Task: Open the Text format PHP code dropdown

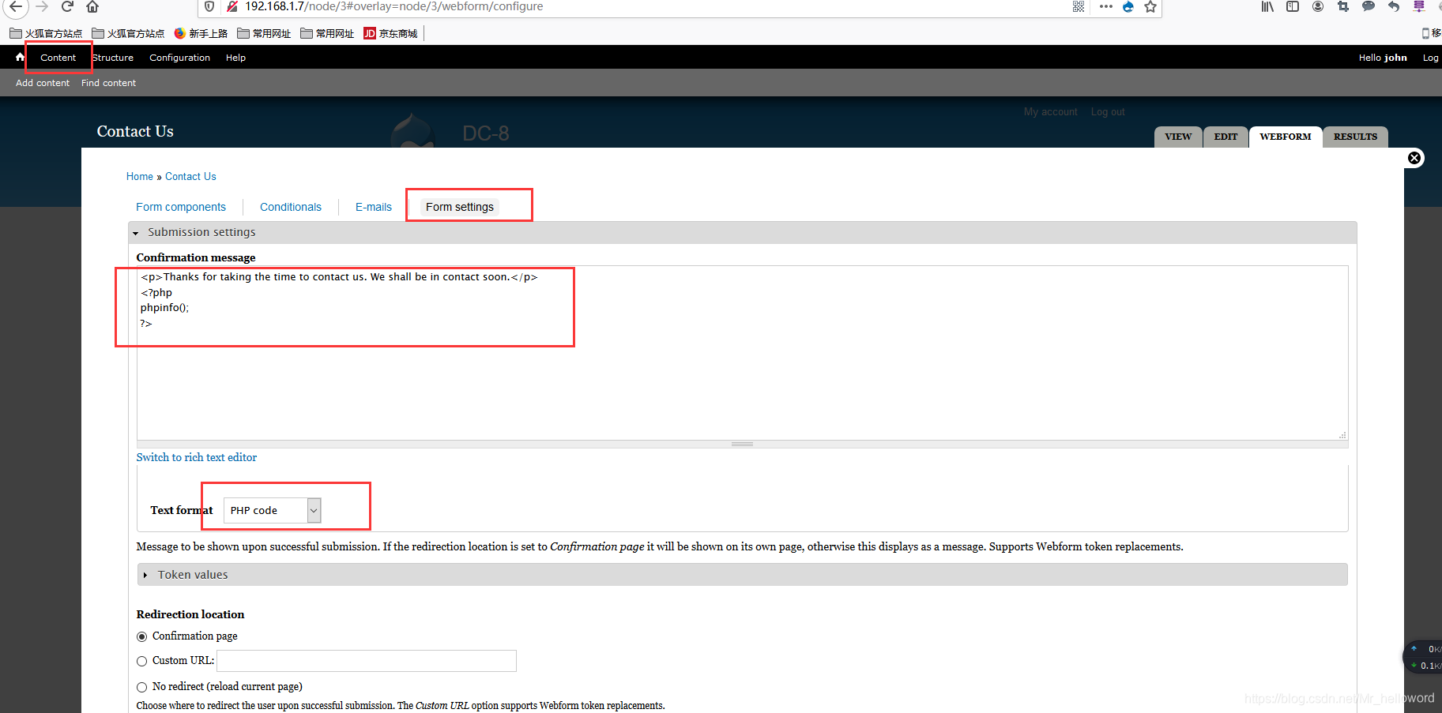Action: [x=272, y=510]
